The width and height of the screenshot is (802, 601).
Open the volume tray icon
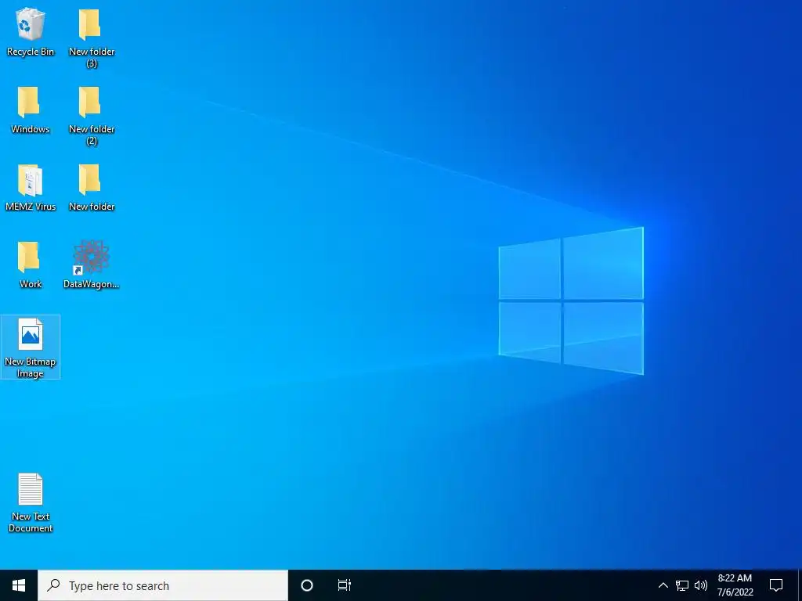[701, 585]
